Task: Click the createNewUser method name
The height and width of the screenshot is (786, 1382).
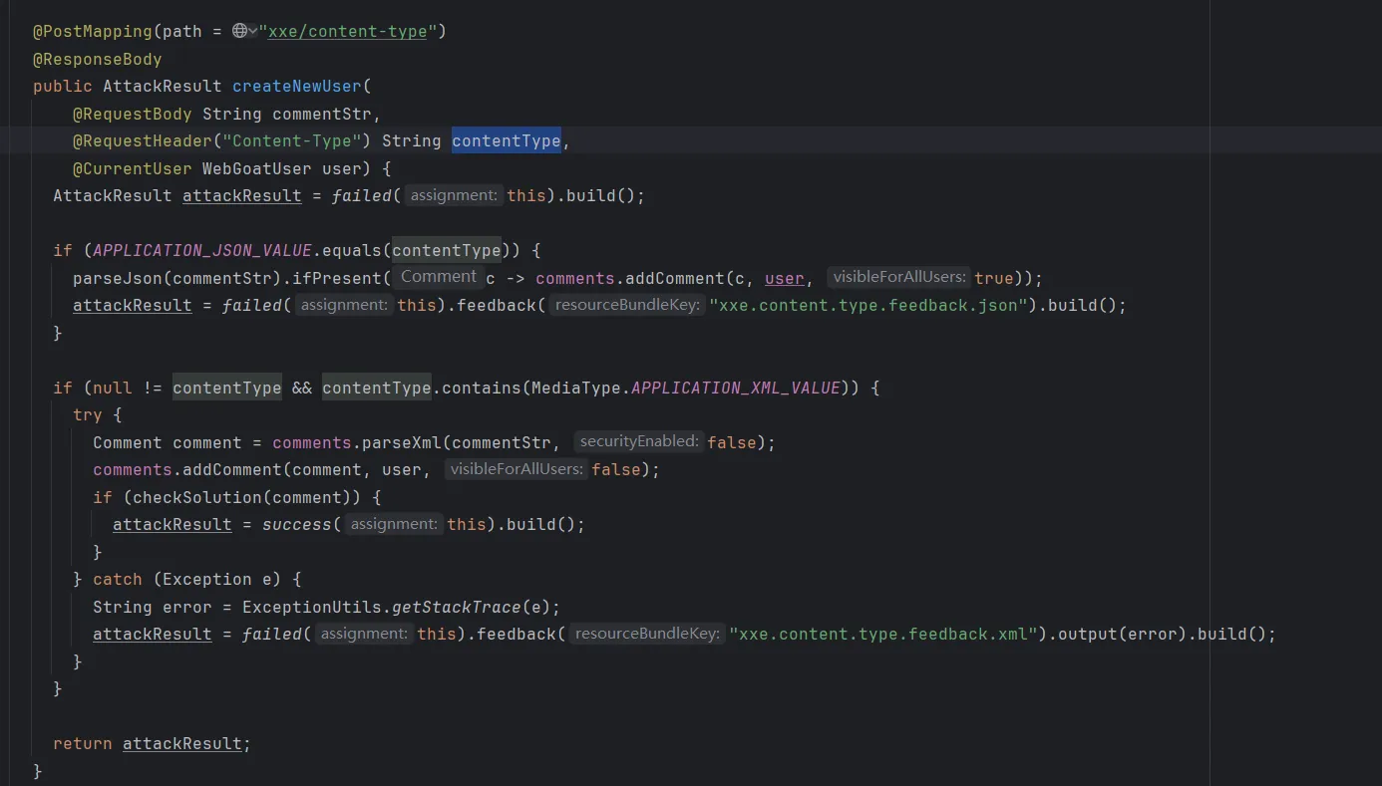Action: 296,86
